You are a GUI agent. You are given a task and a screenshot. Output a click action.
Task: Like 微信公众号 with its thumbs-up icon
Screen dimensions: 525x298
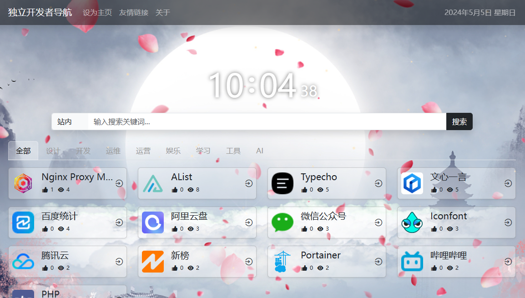304,229
